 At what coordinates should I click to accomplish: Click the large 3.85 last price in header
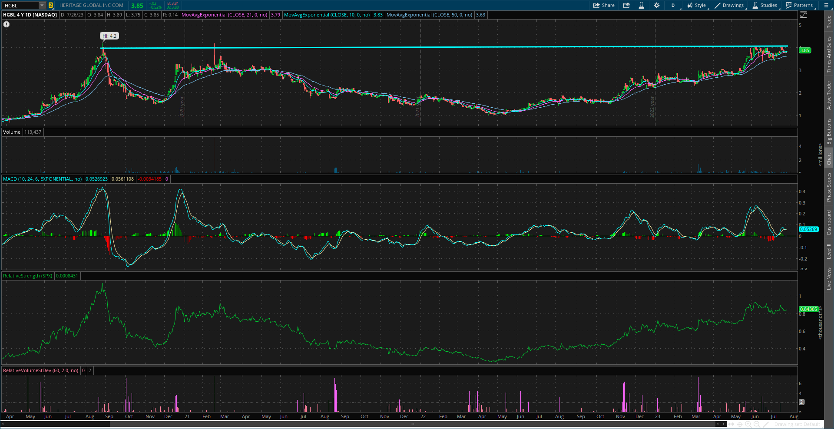pyautogui.click(x=137, y=6)
